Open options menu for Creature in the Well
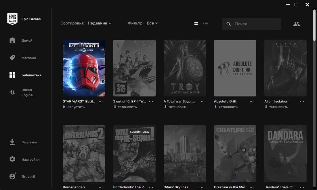Viewport: 317px width, 190px height. point(252,187)
